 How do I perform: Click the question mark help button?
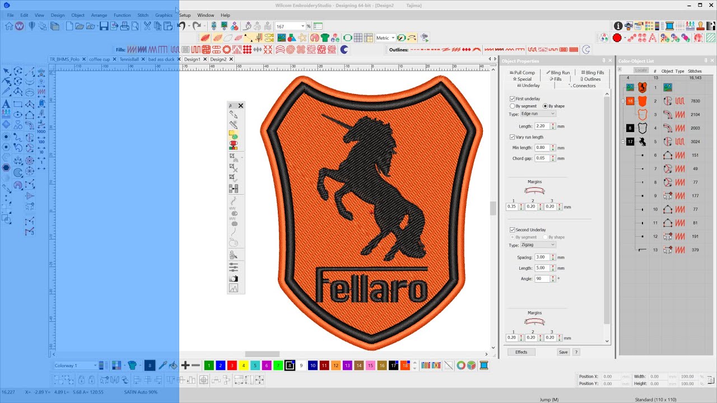coord(576,352)
